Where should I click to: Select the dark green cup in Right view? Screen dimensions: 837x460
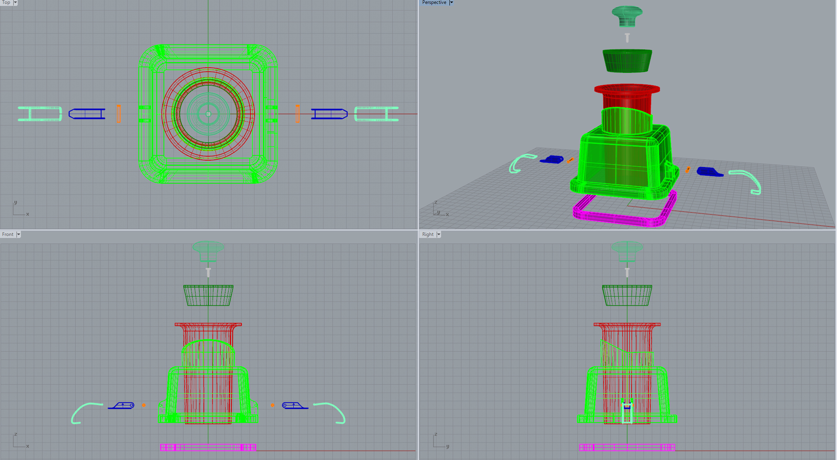coord(627,296)
